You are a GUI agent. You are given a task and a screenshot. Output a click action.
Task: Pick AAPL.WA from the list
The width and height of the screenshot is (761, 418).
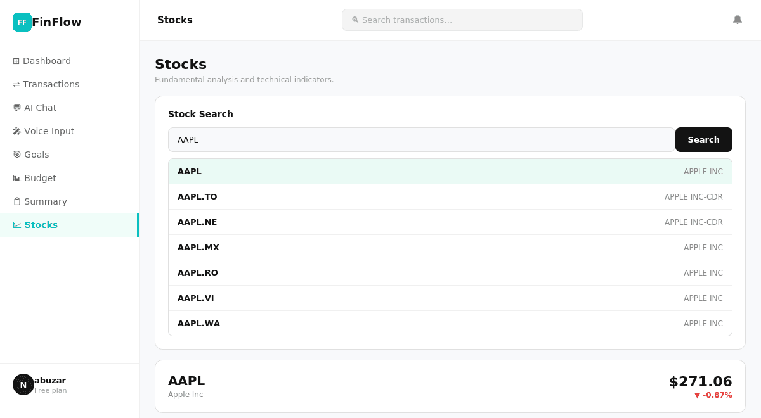click(450, 323)
